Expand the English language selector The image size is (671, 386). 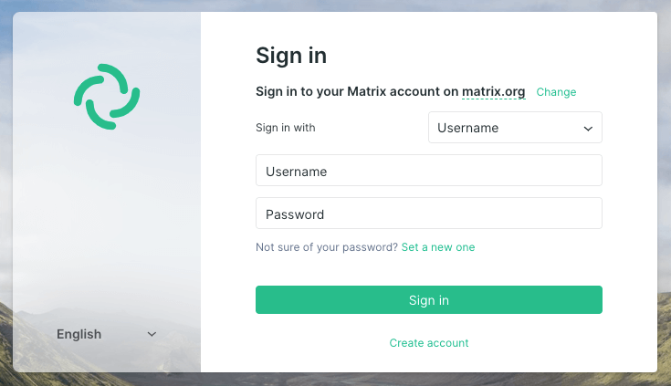tap(106, 334)
